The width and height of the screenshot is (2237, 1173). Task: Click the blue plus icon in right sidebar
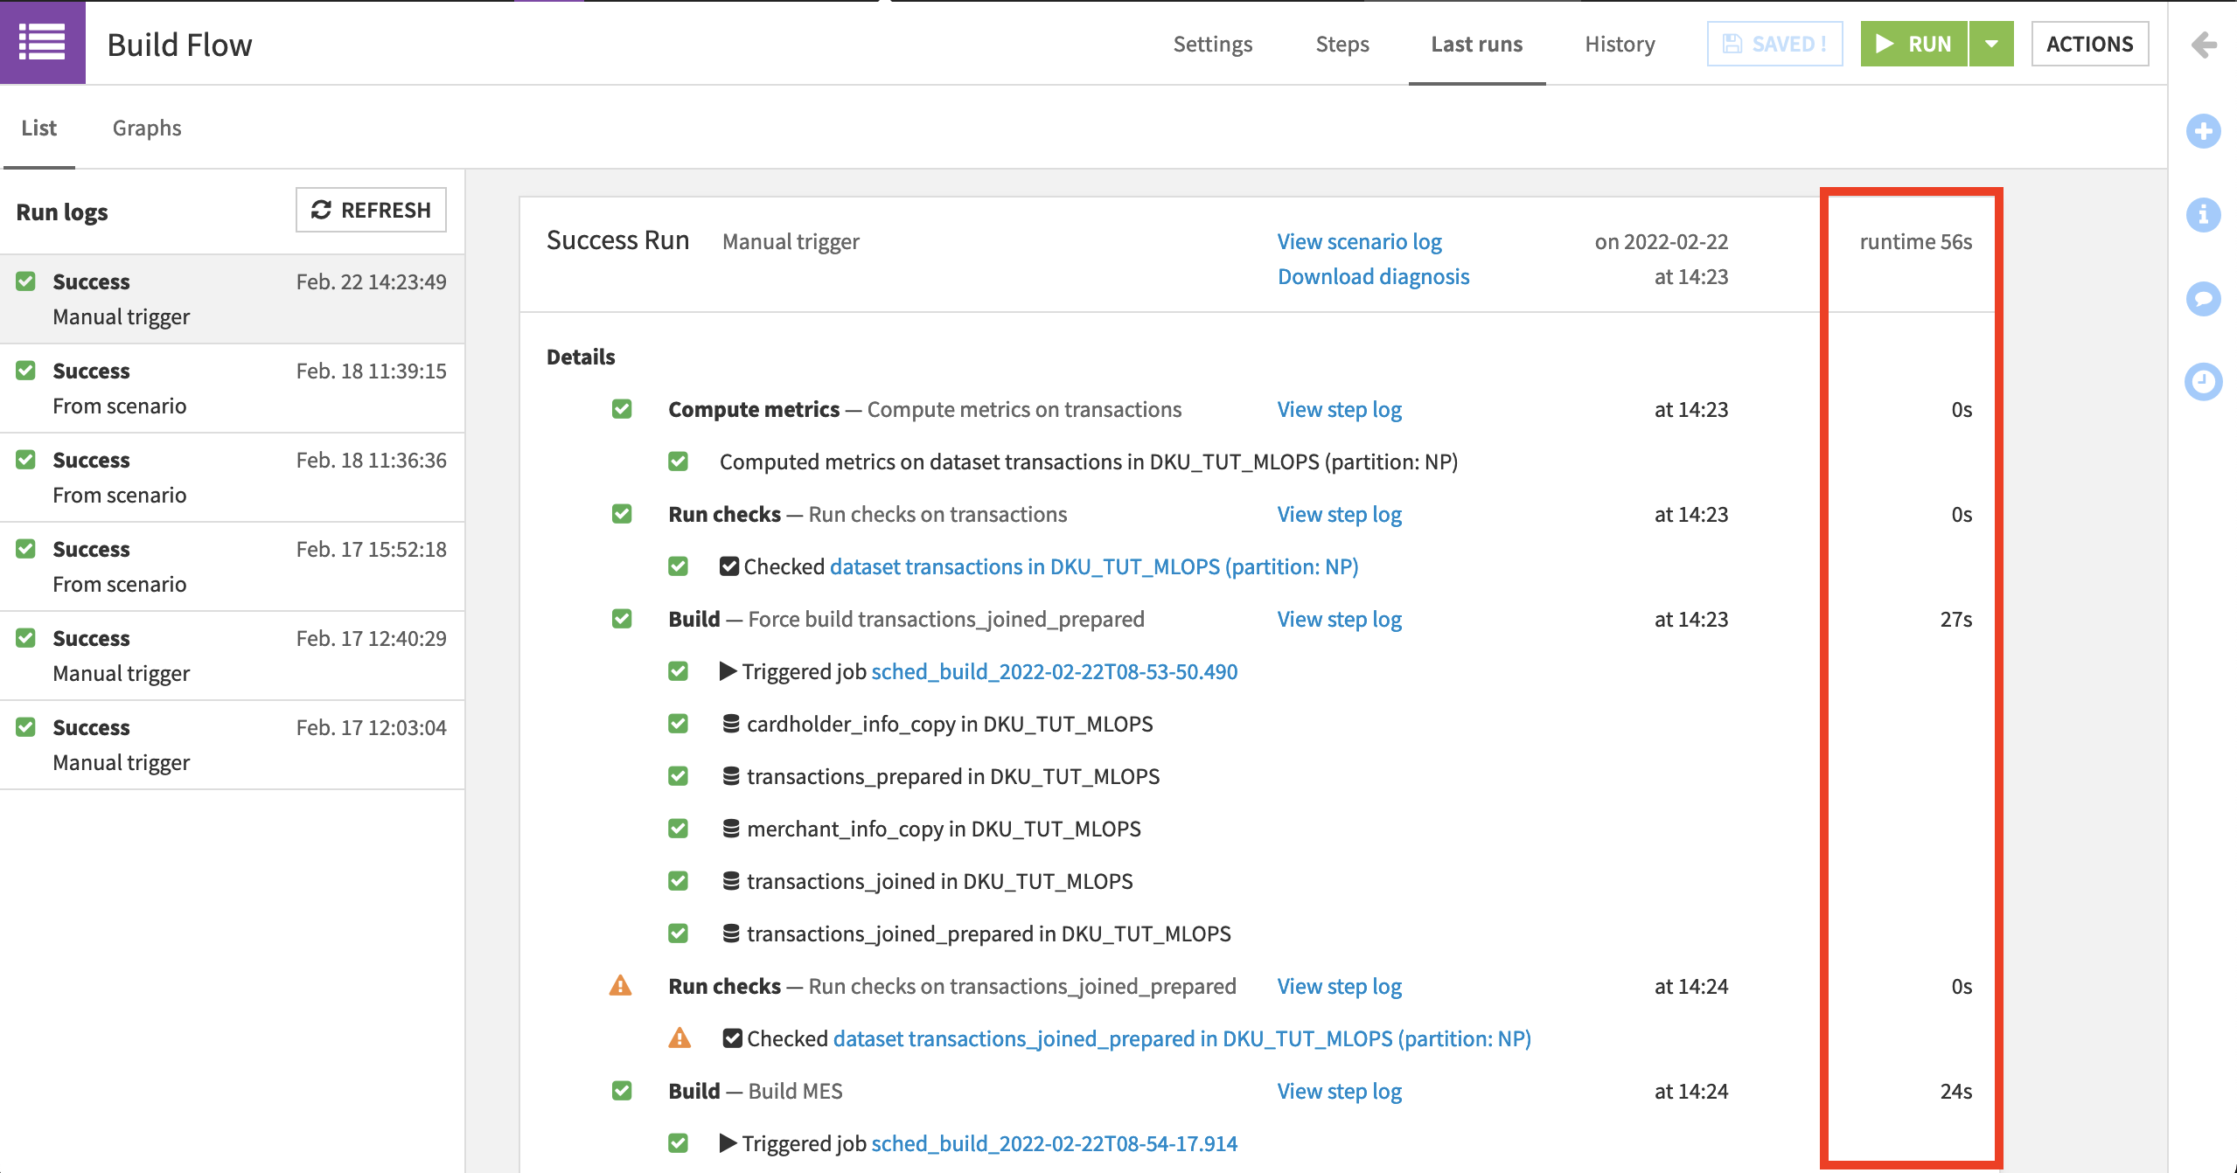click(2203, 132)
